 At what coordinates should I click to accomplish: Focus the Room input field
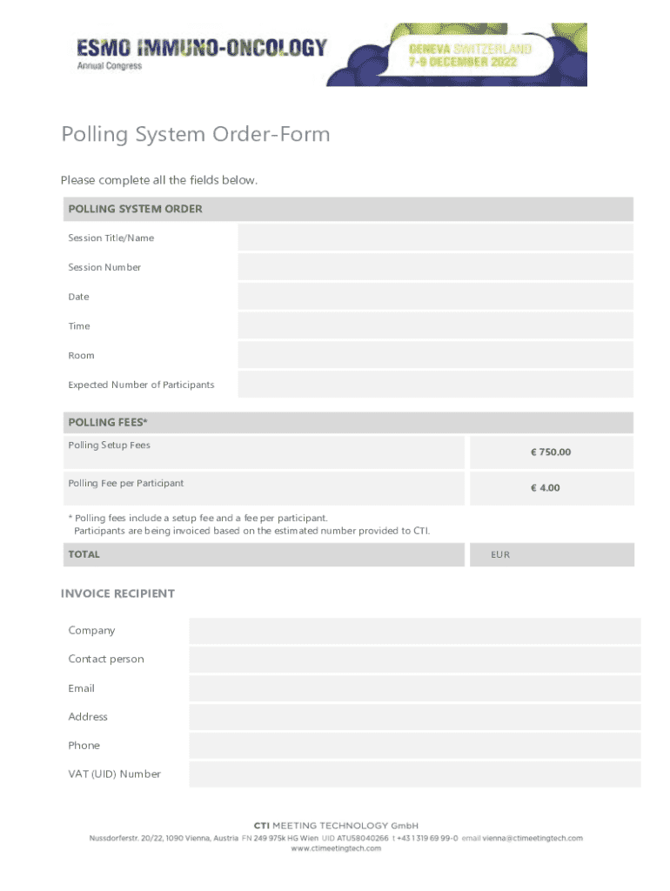435,355
